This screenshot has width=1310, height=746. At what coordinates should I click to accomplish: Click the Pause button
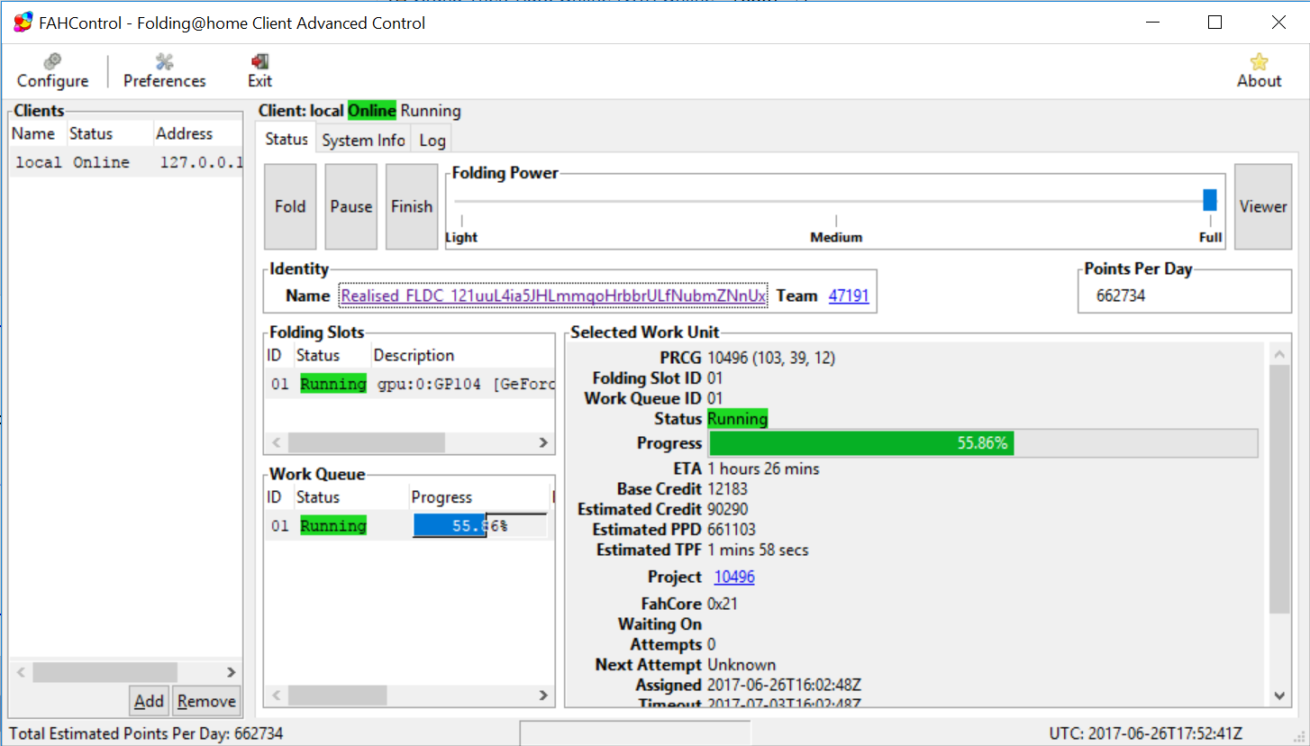tap(350, 206)
